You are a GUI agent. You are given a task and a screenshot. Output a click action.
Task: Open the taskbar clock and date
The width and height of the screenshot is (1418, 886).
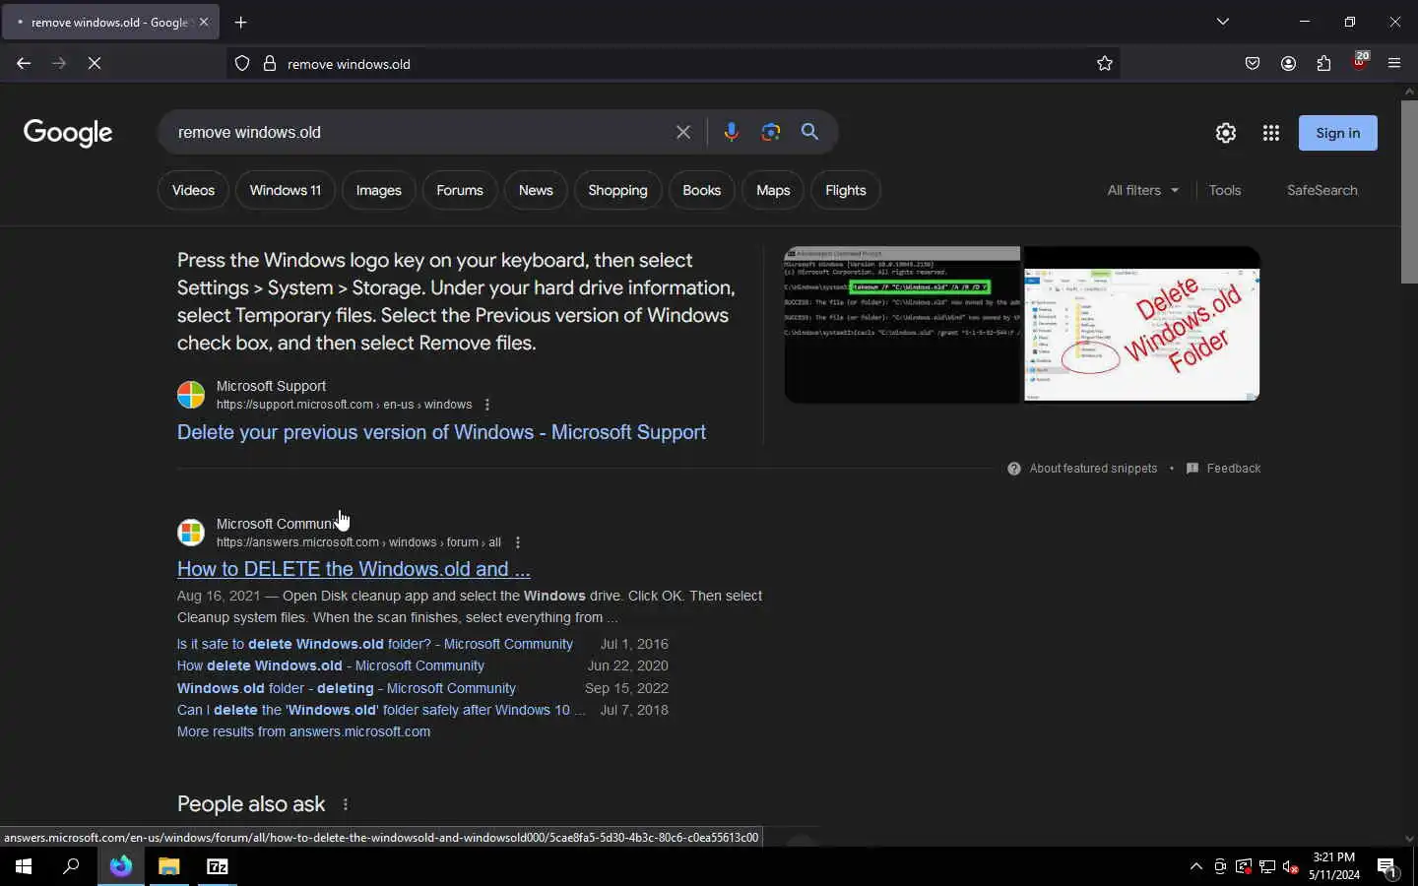tap(1333, 866)
